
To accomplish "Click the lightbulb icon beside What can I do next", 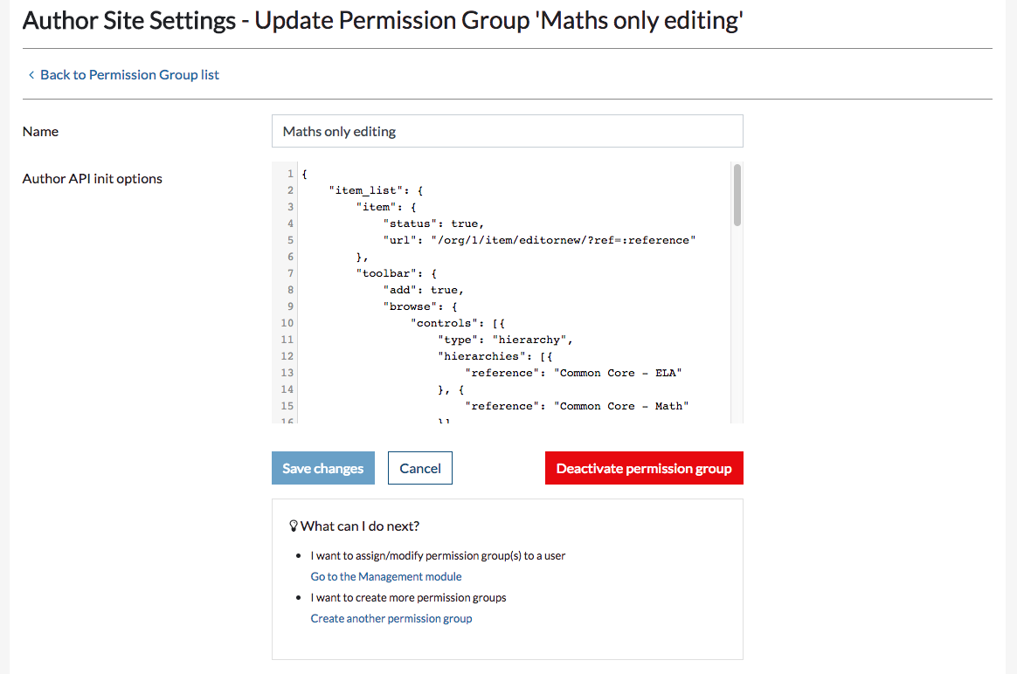I will (294, 526).
